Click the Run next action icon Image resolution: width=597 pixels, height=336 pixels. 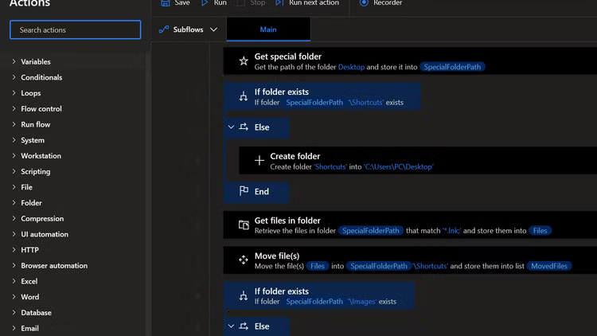point(279,3)
